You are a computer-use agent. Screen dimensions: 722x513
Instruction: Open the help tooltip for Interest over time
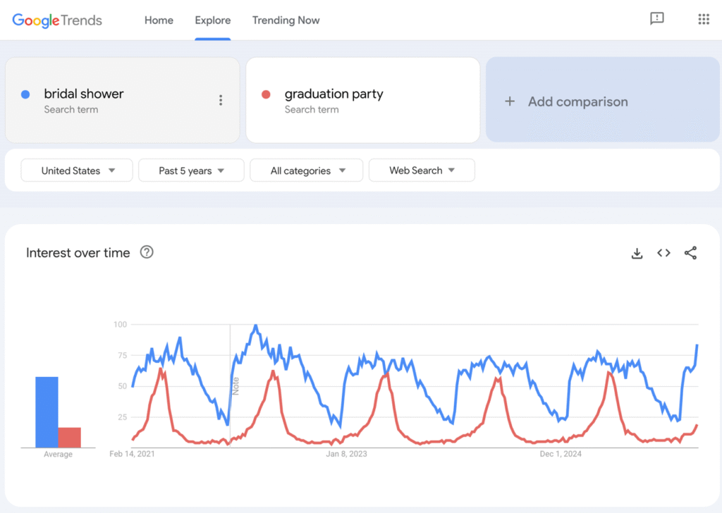pyautogui.click(x=146, y=252)
